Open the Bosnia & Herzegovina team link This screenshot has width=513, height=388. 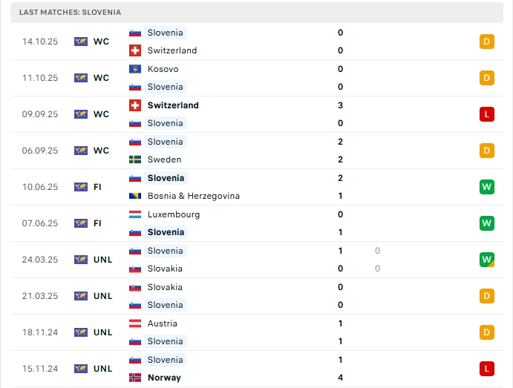(x=193, y=196)
